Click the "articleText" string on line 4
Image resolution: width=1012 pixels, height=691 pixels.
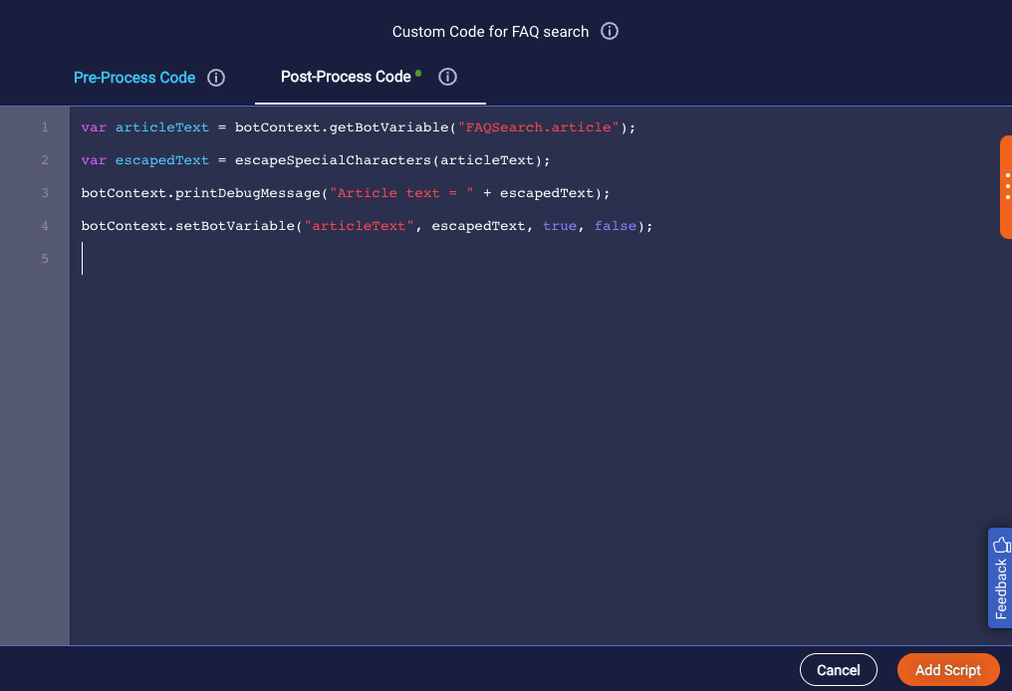pos(359,226)
